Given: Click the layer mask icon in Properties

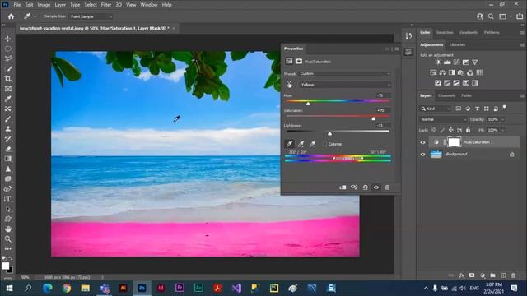Looking at the screenshot, I should (x=298, y=62).
